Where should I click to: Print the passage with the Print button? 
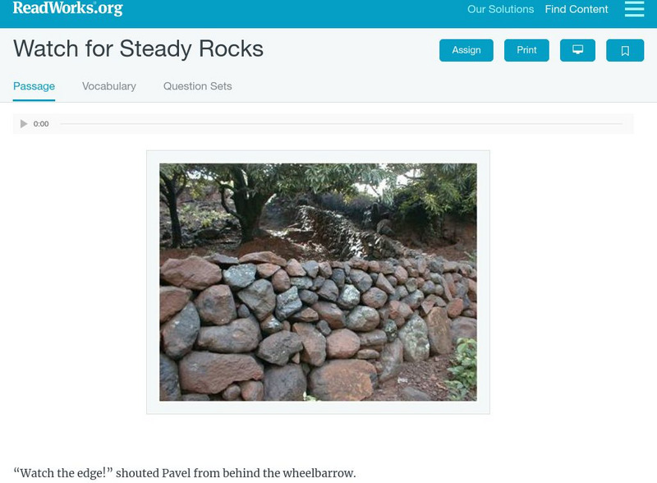(x=526, y=50)
